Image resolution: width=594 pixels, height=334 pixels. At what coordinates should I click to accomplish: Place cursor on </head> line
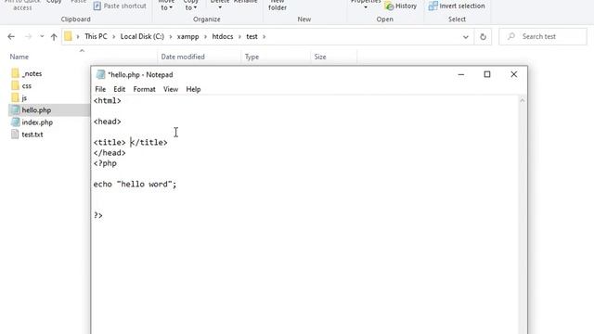click(x=110, y=152)
